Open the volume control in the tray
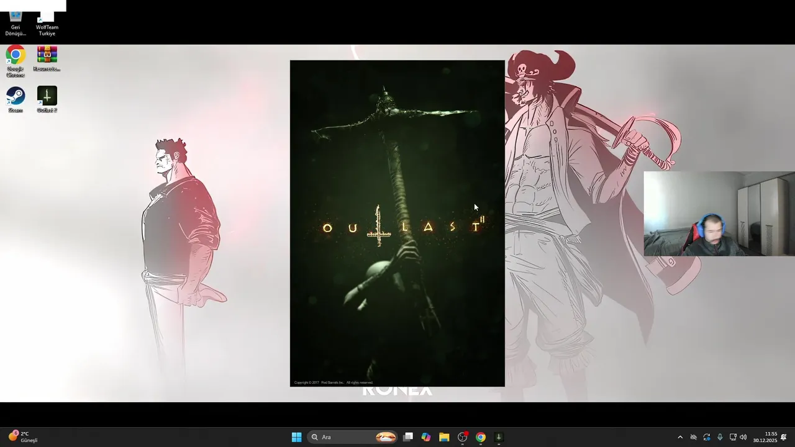Image resolution: width=795 pixels, height=447 pixels. click(x=743, y=437)
